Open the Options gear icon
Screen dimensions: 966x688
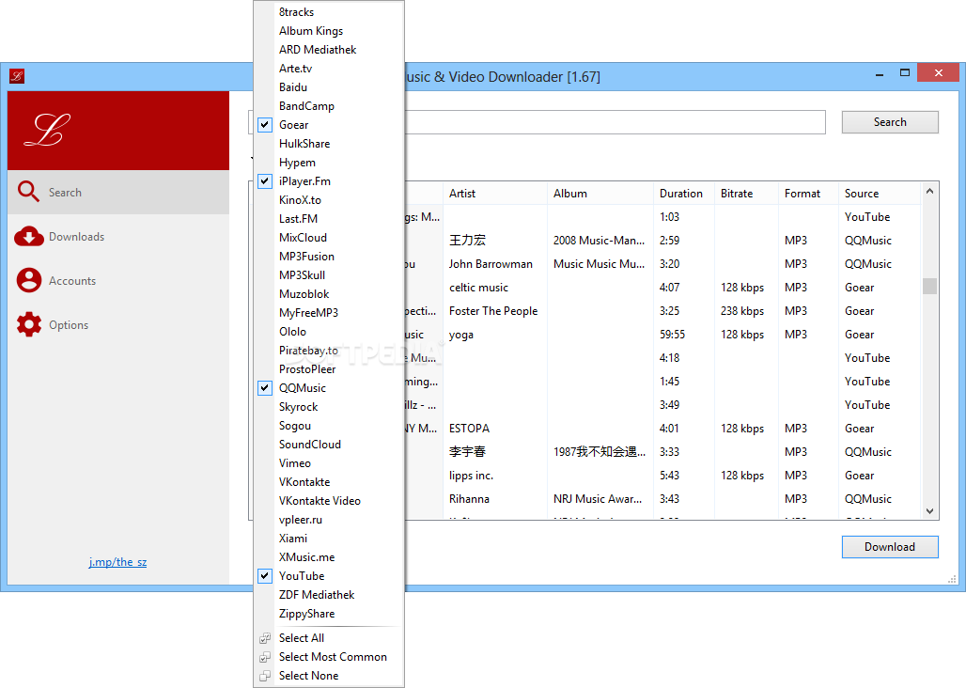29,324
